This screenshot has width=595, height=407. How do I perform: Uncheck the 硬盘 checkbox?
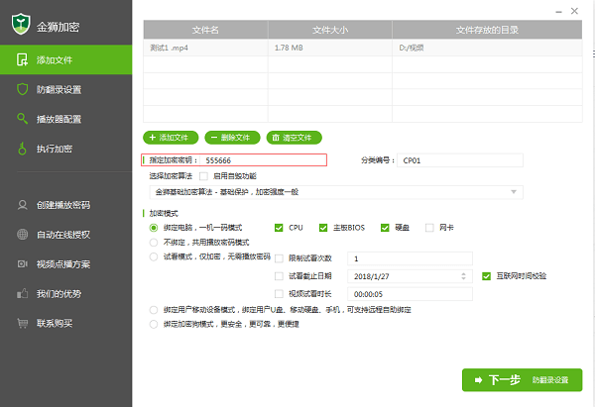pyautogui.click(x=385, y=228)
